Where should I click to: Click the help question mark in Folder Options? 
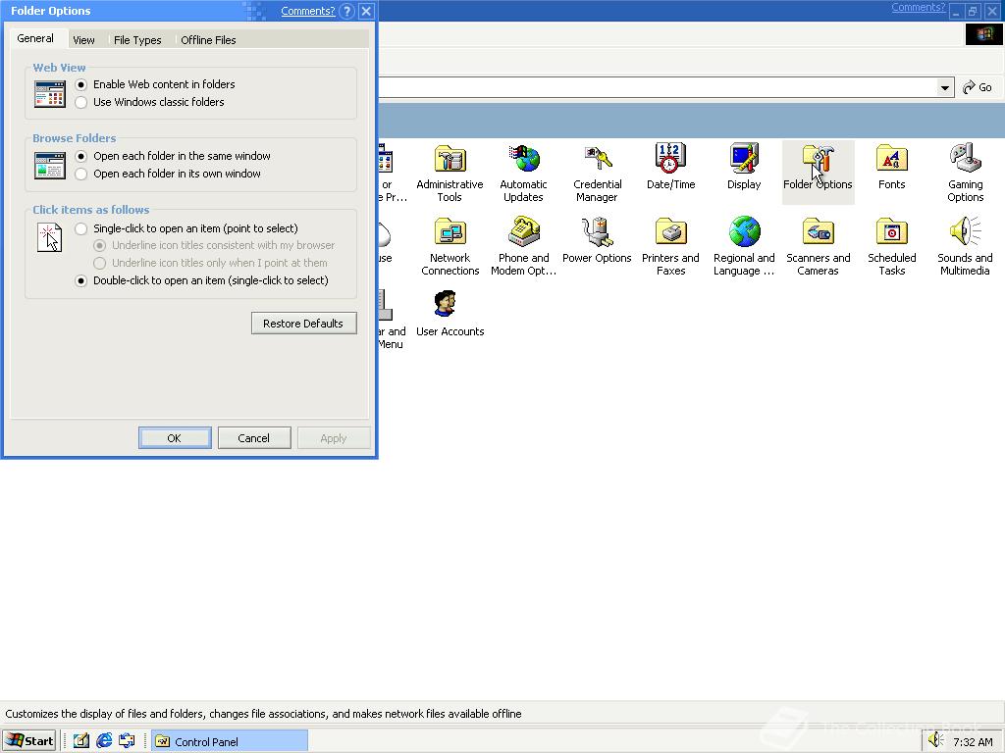pos(346,11)
